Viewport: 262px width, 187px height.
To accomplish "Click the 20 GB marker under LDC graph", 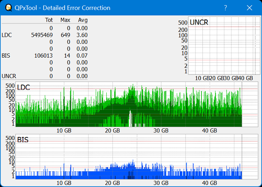I will pos(112,131).
